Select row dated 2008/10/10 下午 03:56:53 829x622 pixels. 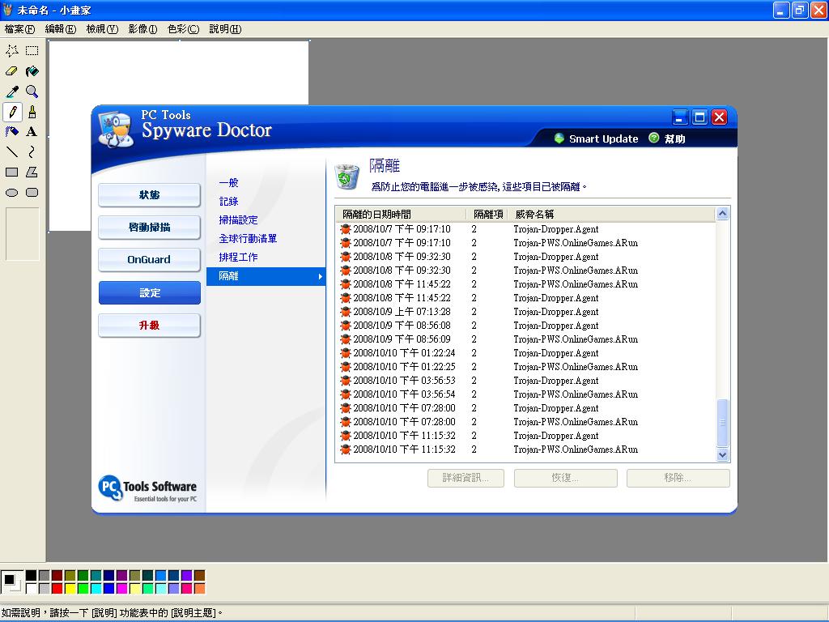click(x=525, y=381)
